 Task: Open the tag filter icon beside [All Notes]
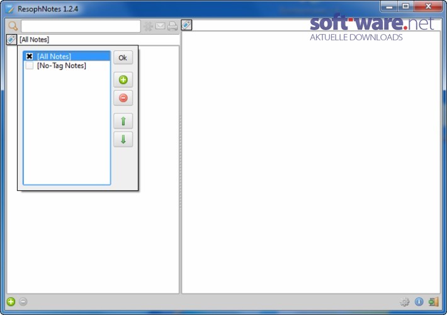coord(11,39)
